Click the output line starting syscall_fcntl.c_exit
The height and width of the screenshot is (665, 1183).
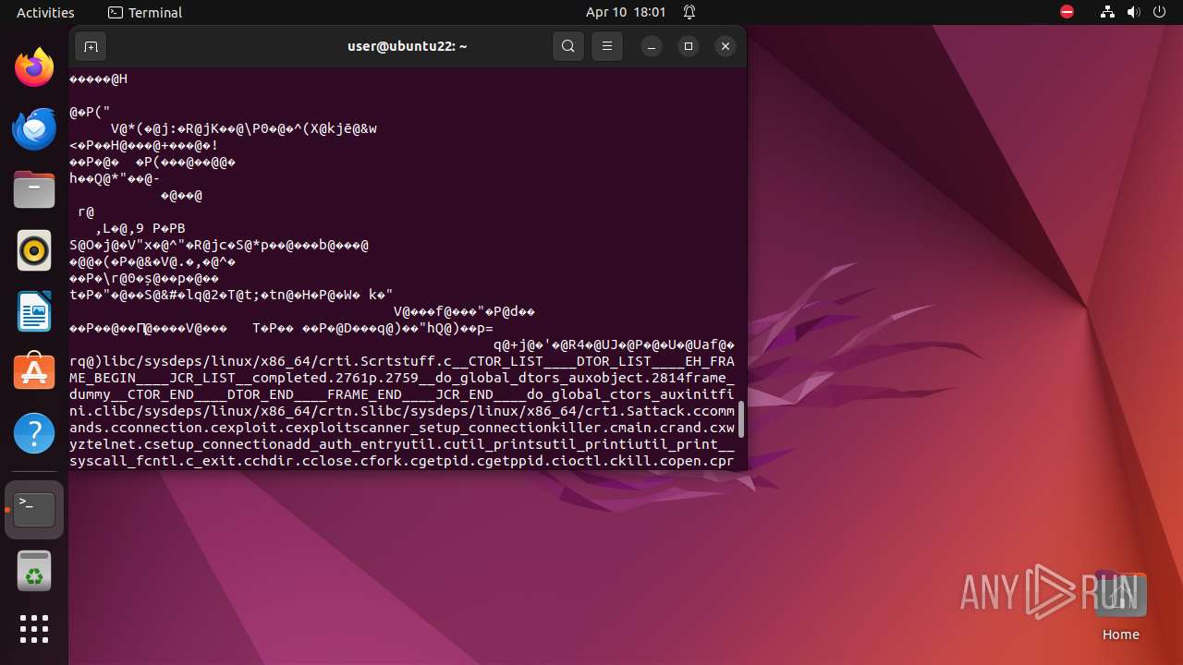click(402, 461)
